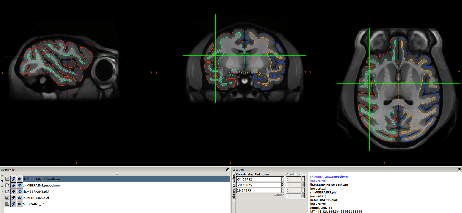Click the save icon beside lh.MEBRAINS.smoothwm
Viewport: 462px width, 213px height.
(7, 185)
